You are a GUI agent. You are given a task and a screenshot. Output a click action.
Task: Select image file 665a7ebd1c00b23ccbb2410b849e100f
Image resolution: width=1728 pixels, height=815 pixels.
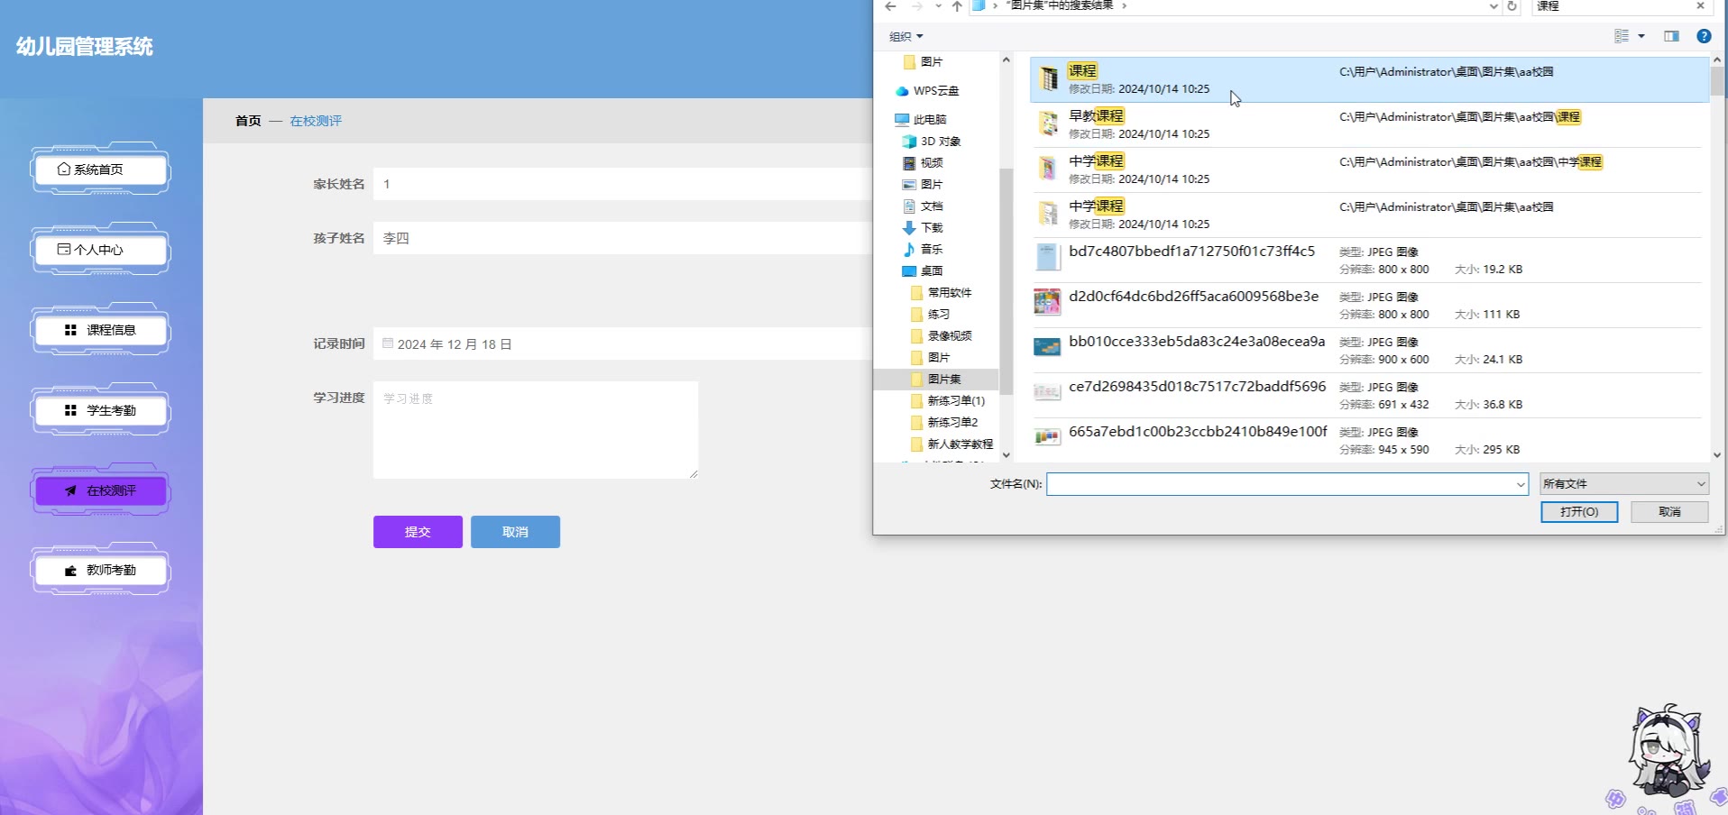(x=1369, y=440)
